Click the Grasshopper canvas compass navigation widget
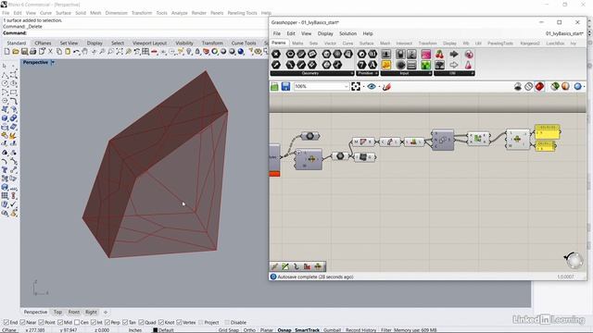The height and width of the screenshot is (333, 593). [574, 261]
